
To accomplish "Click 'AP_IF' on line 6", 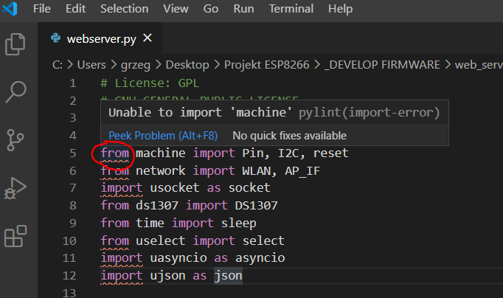I will click(302, 171).
